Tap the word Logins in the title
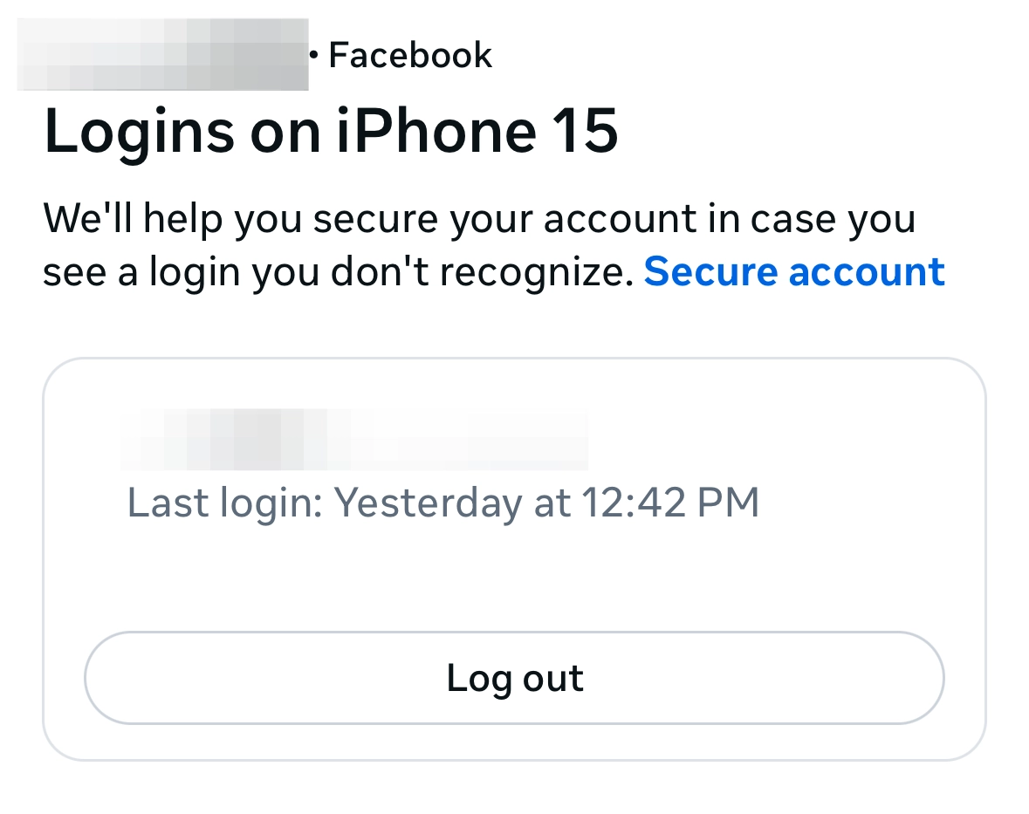 [139, 132]
